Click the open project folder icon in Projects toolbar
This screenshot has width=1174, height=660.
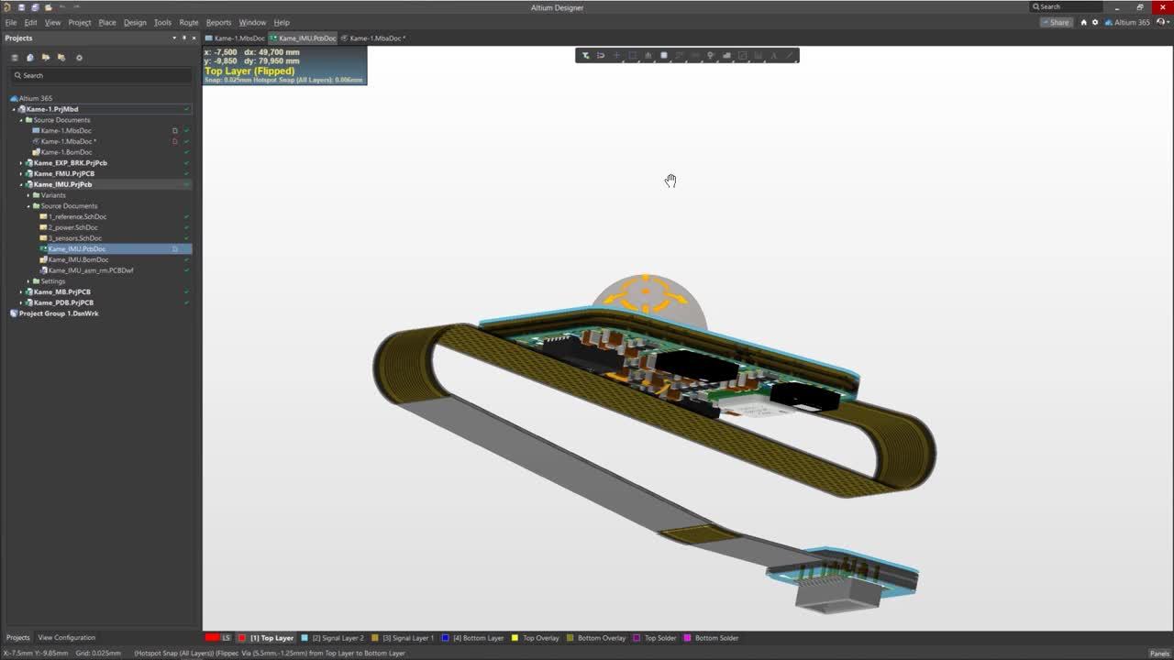(46, 58)
